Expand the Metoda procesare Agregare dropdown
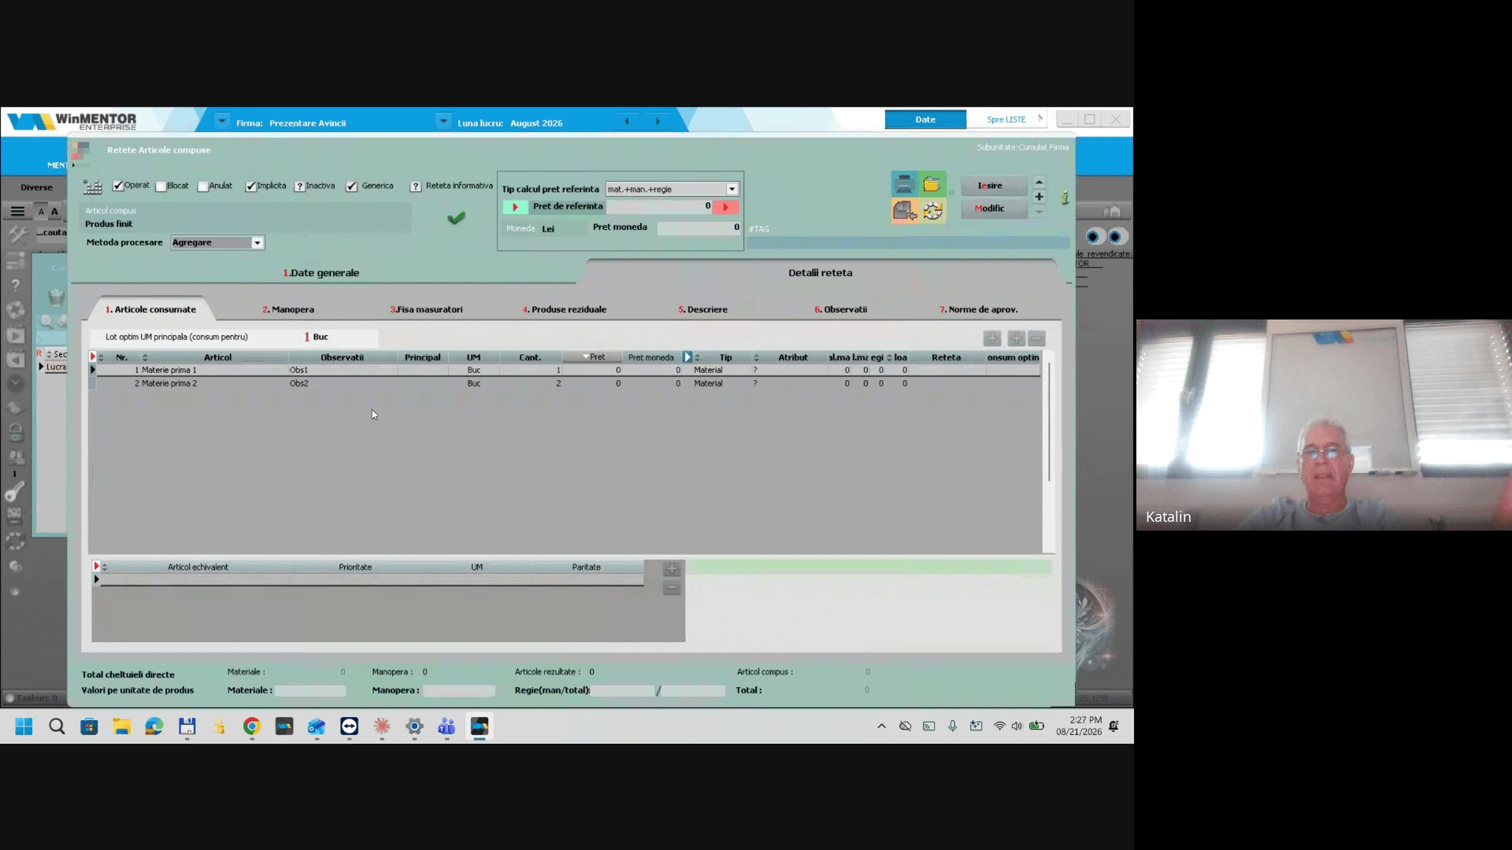The height and width of the screenshot is (850, 1512). [x=257, y=242]
